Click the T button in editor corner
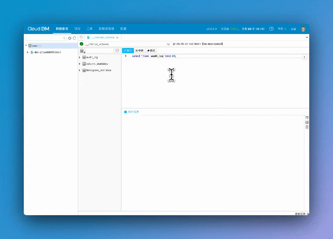Viewport: 333px width, 239px height. click(304, 57)
